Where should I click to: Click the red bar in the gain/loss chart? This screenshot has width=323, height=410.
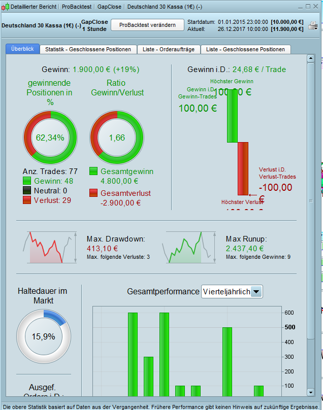pos(243,168)
